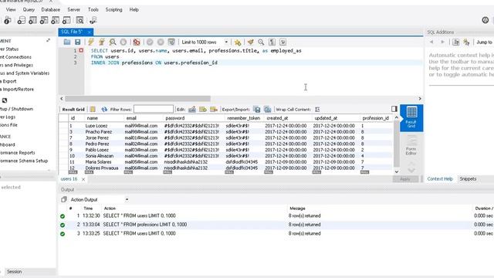Click the delete selected rows icon
The width and height of the screenshot is (494, 278).
[214, 110]
